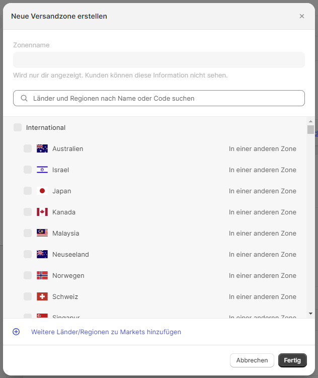Open Weitere Länder/Regionen zu Markets hinzufügen link
318x378 pixels.
click(x=106, y=332)
